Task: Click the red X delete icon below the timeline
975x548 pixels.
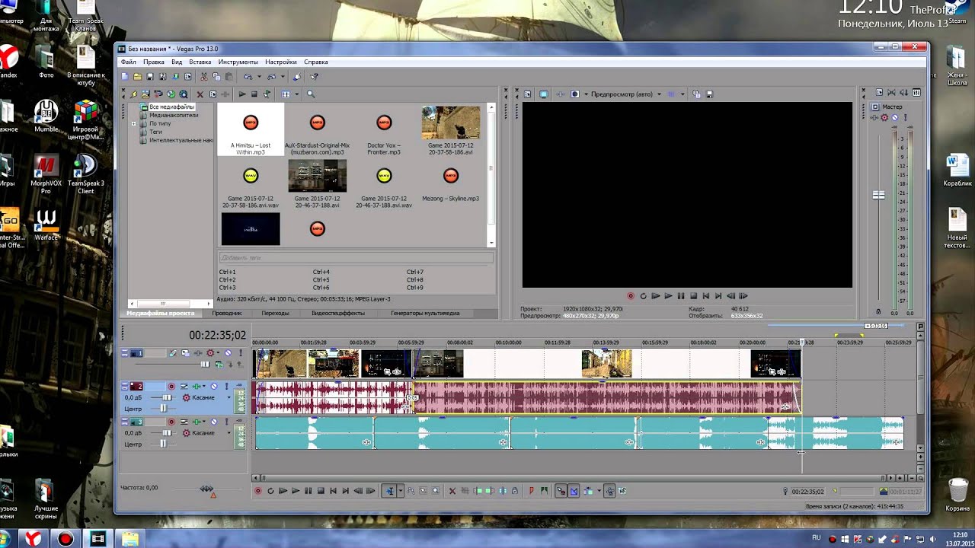Action: 452,491
